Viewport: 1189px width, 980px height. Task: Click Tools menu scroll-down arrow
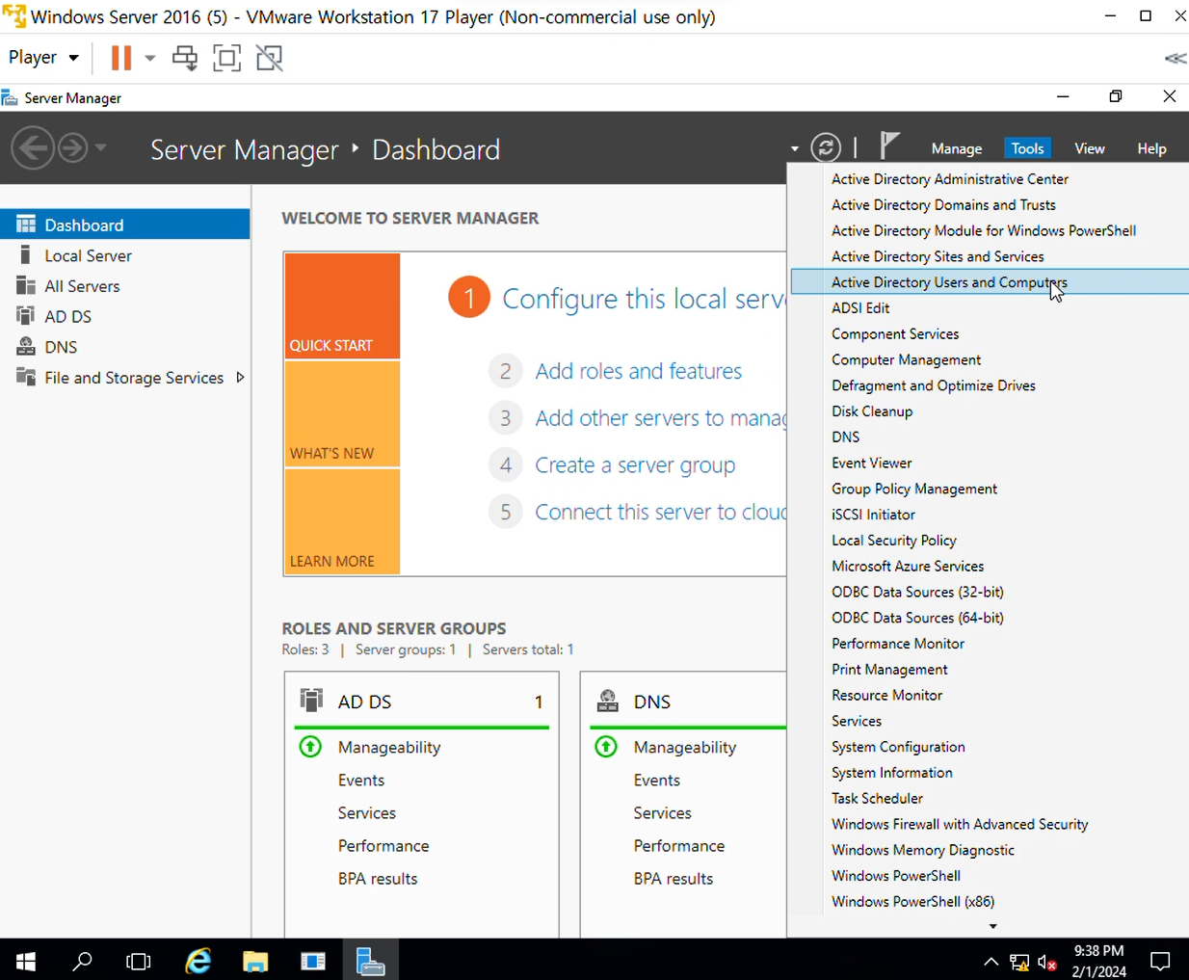coord(992,926)
